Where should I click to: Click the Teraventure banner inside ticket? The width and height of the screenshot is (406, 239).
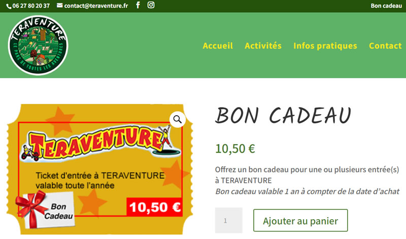(x=100, y=143)
